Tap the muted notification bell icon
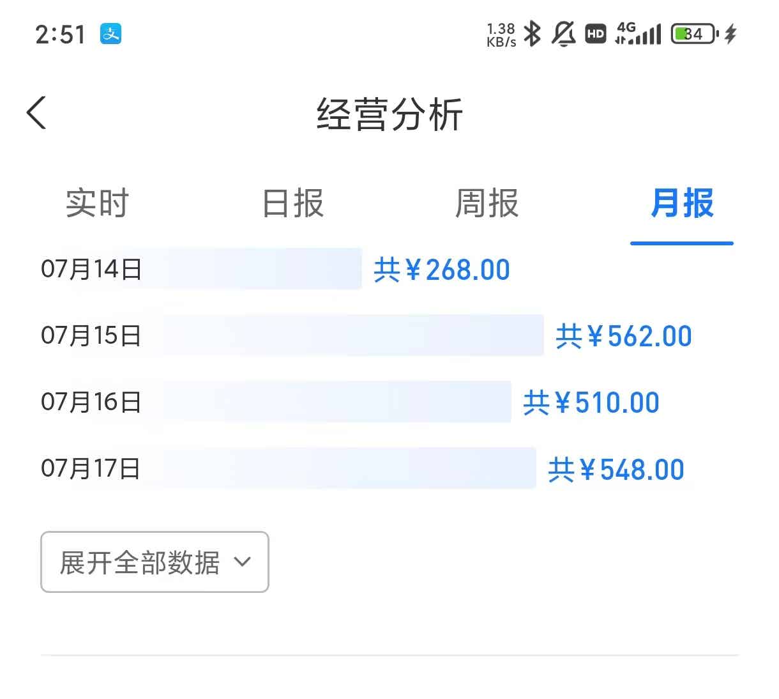Image resolution: width=779 pixels, height=699 pixels. [563, 34]
